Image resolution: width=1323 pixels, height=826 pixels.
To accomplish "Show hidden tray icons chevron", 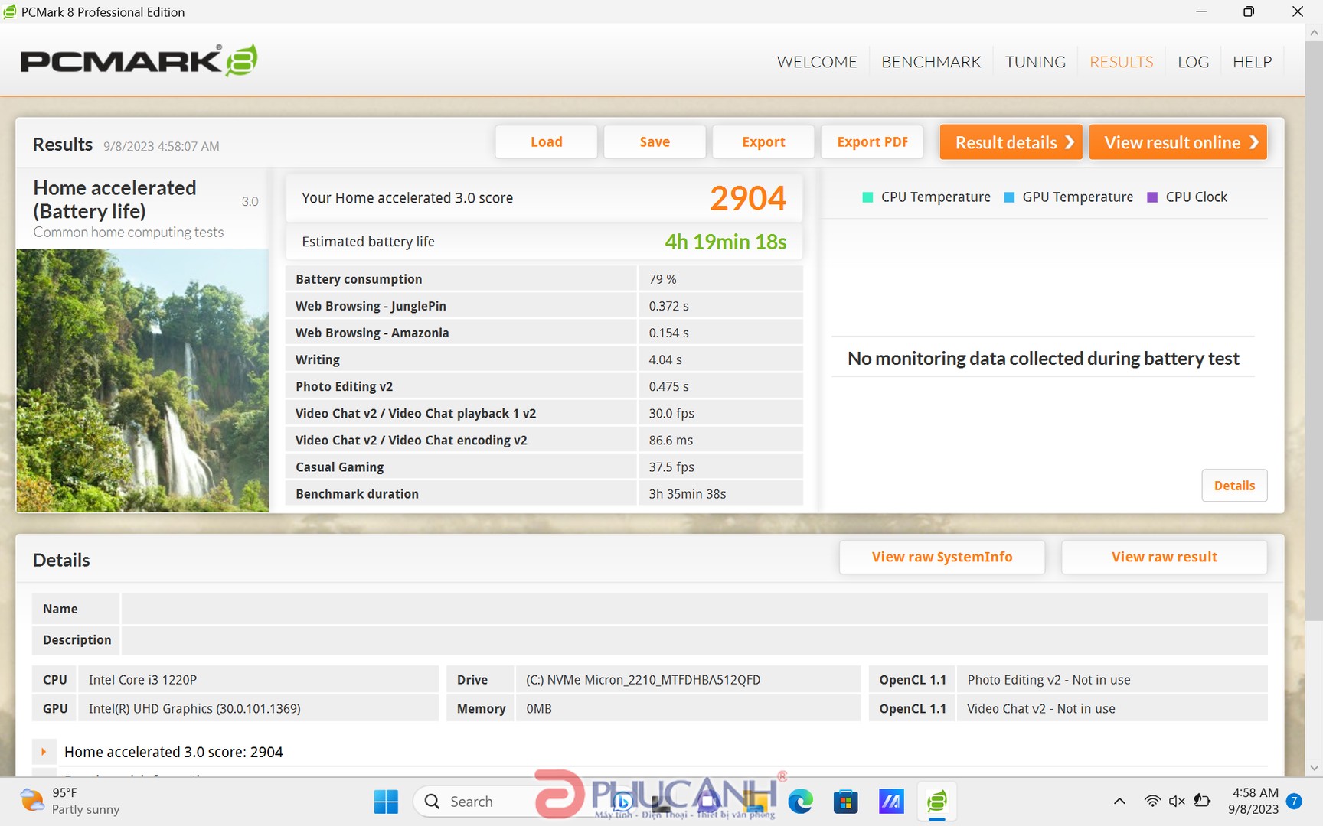I will pos(1119,802).
